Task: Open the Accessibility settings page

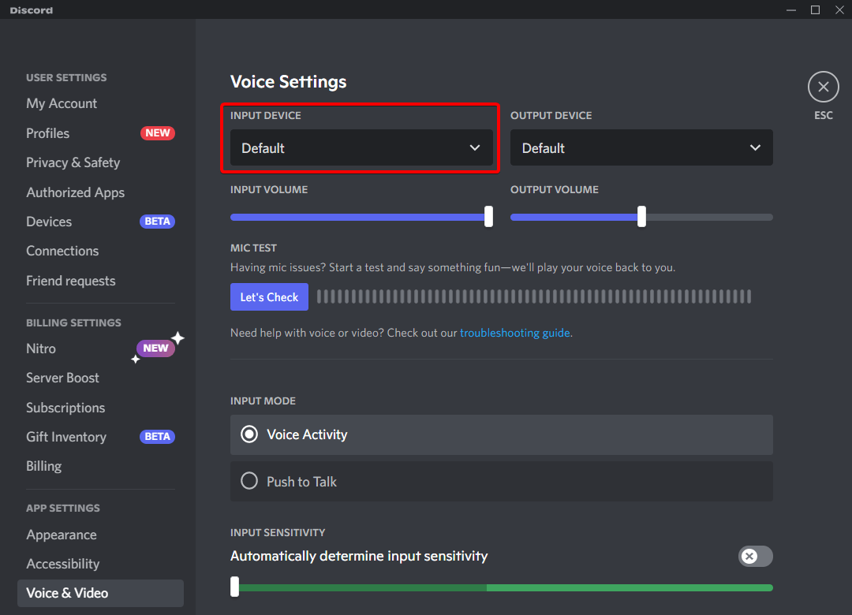Action: [62, 564]
